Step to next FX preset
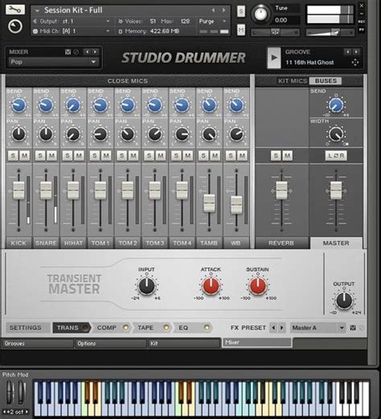 pyautogui.click(x=281, y=327)
